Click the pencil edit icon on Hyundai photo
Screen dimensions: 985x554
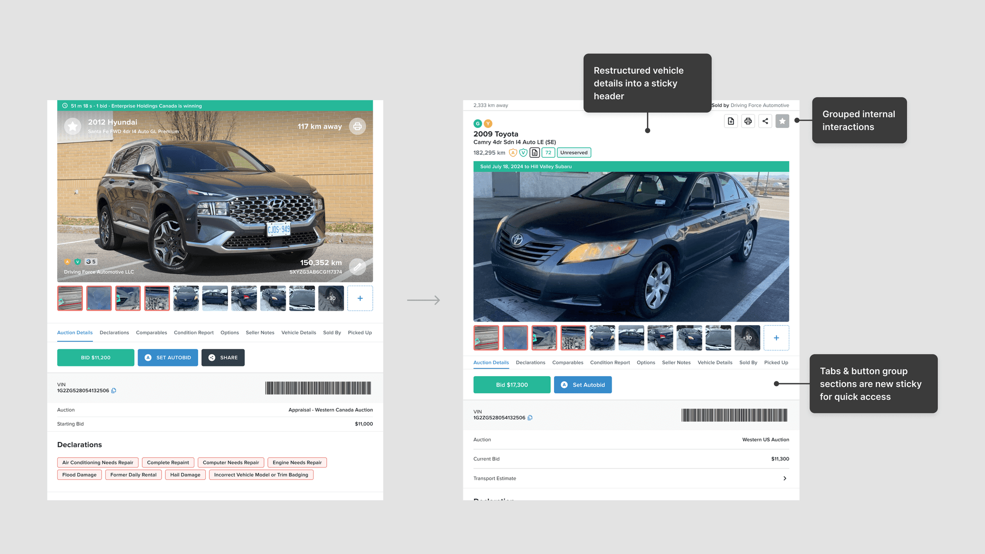click(x=357, y=266)
